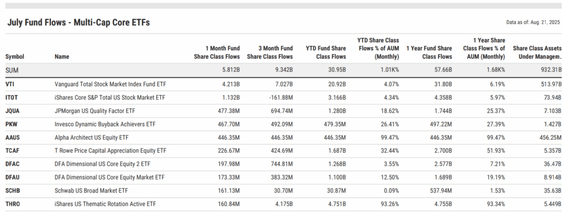Select the SCHB symbol
This screenshot has width=562, height=212.
coord(12,191)
